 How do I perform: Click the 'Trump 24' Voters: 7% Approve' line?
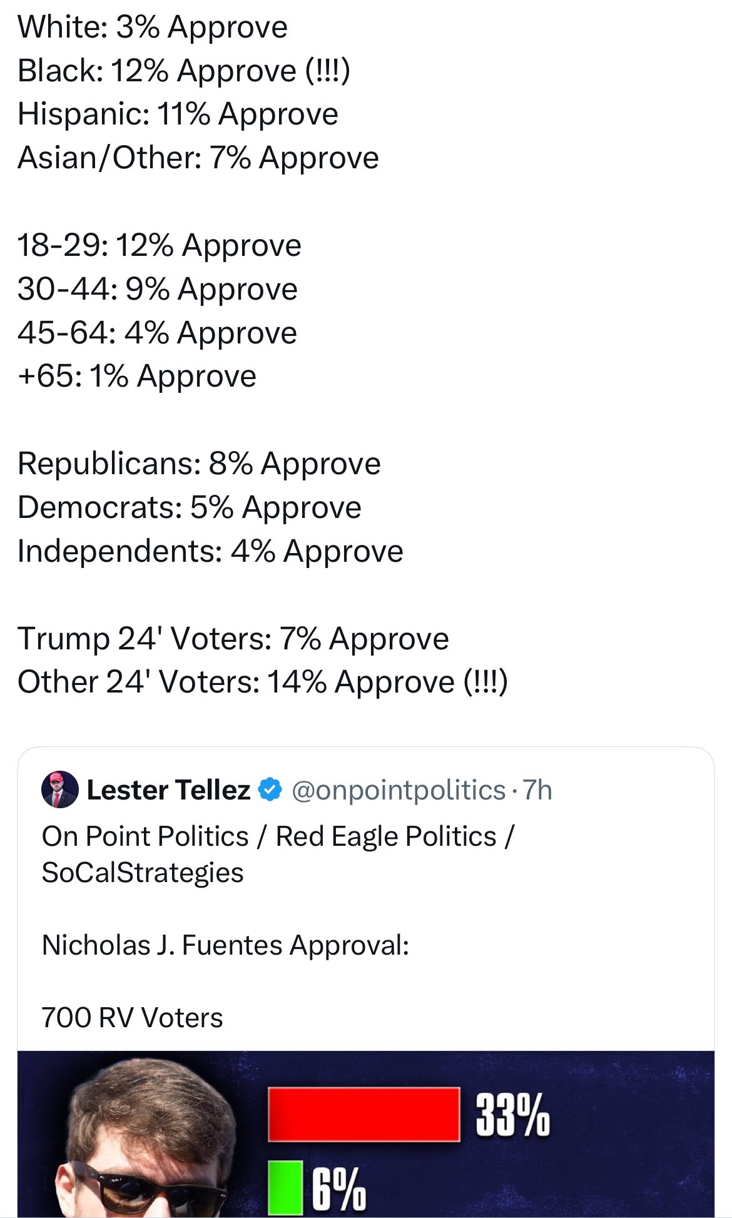coord(233,639)
